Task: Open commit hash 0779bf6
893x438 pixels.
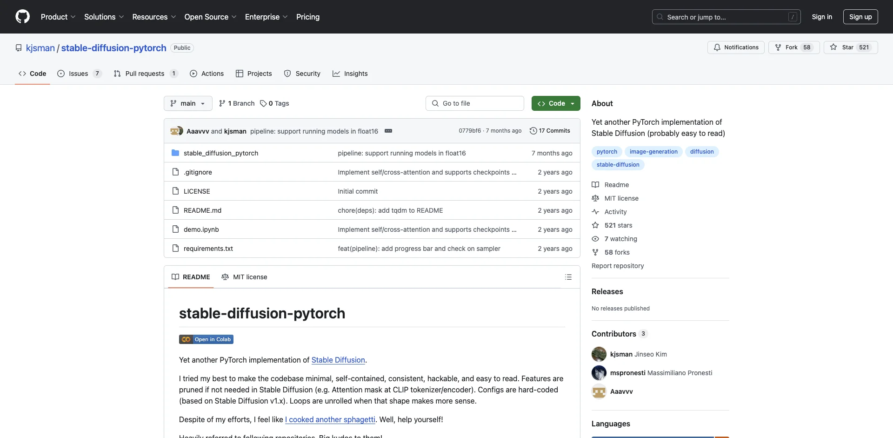Action: pyautogui.click(x=470, y=131)
